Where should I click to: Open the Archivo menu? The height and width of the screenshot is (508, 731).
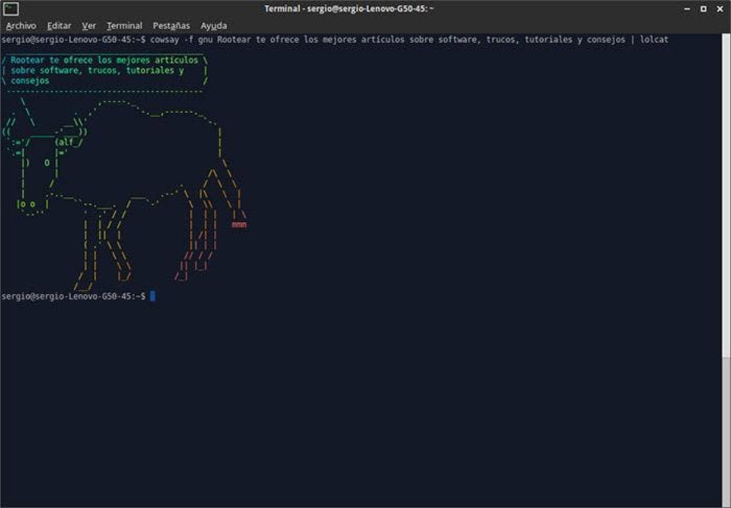pyautogui.click(x=21, y=26)
